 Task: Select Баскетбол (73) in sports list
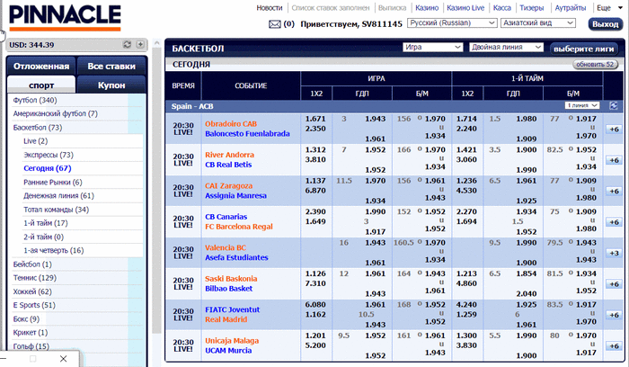[38, 128]
